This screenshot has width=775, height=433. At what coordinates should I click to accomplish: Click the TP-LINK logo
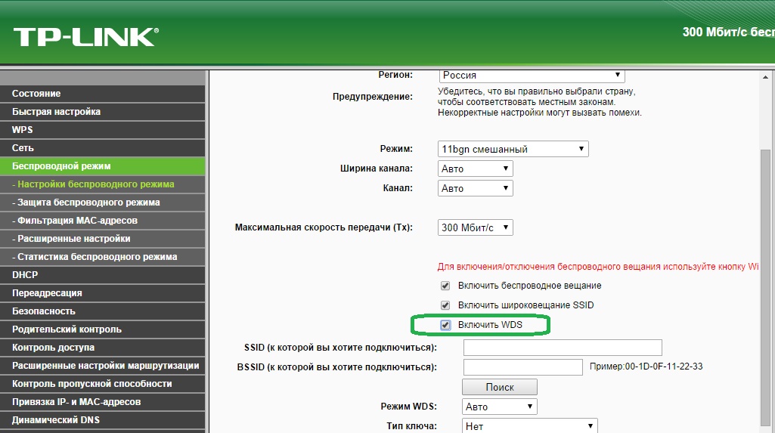(x=85, y=36)
